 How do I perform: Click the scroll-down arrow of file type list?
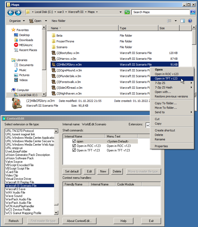pyautogui.click(x=56, y=213)
